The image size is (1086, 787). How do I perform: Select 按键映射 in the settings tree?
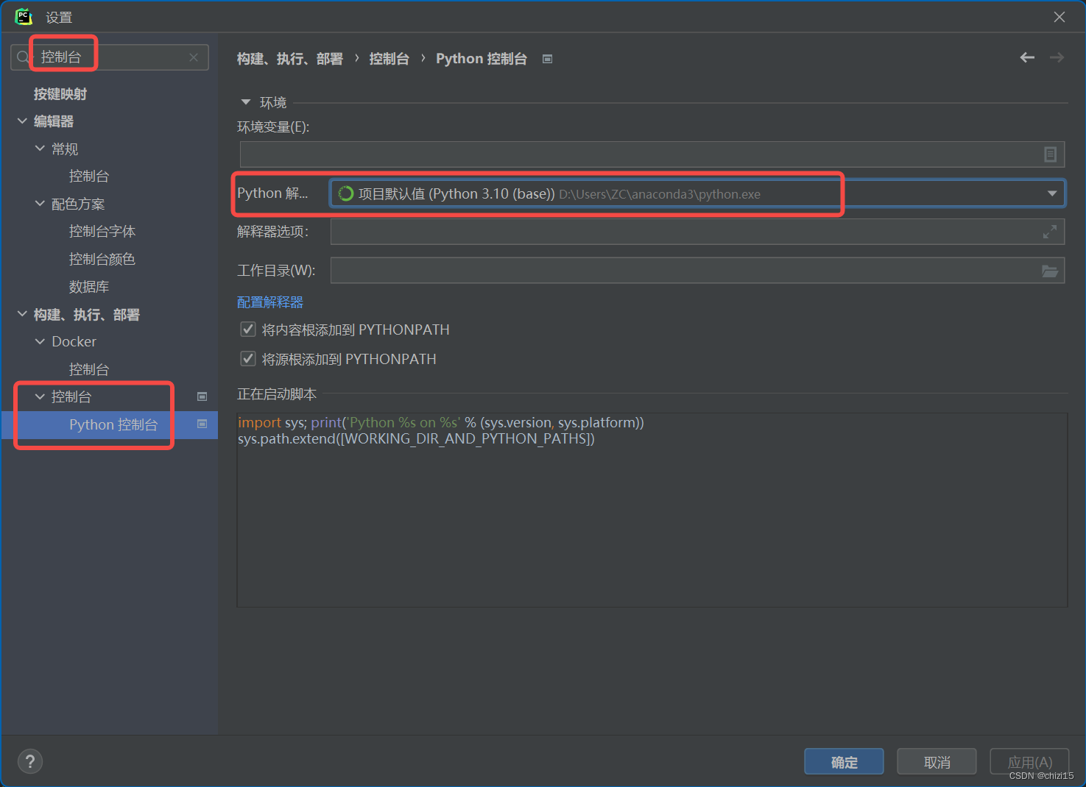[x=60, y=93]
